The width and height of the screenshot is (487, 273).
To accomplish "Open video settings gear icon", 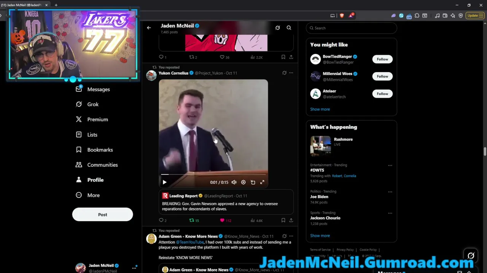I will tap(243, 182).
